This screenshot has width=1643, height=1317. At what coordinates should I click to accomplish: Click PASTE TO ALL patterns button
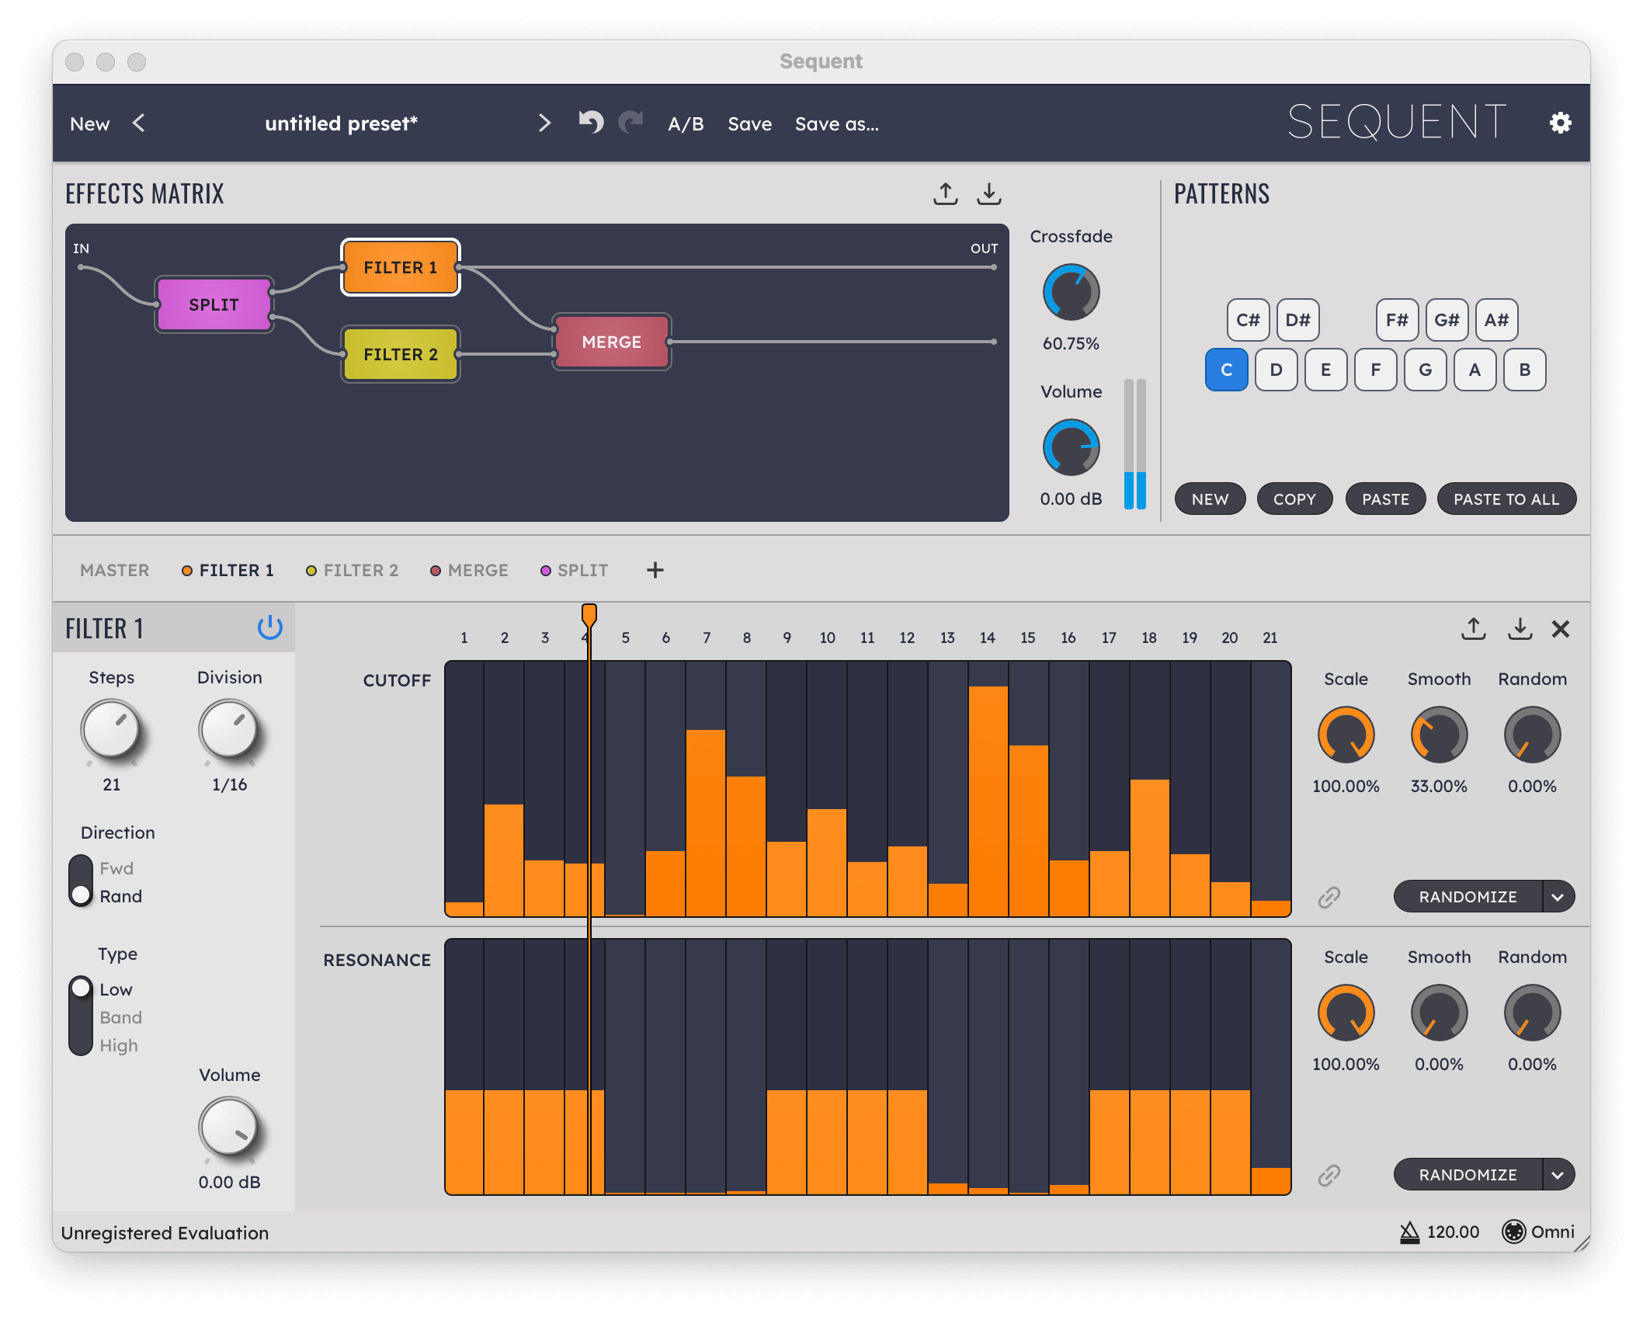[1506, 499]
